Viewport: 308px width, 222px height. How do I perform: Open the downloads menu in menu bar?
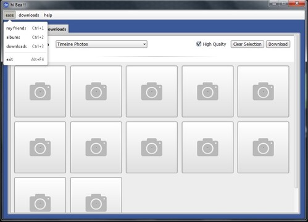[x=29, y=15]
